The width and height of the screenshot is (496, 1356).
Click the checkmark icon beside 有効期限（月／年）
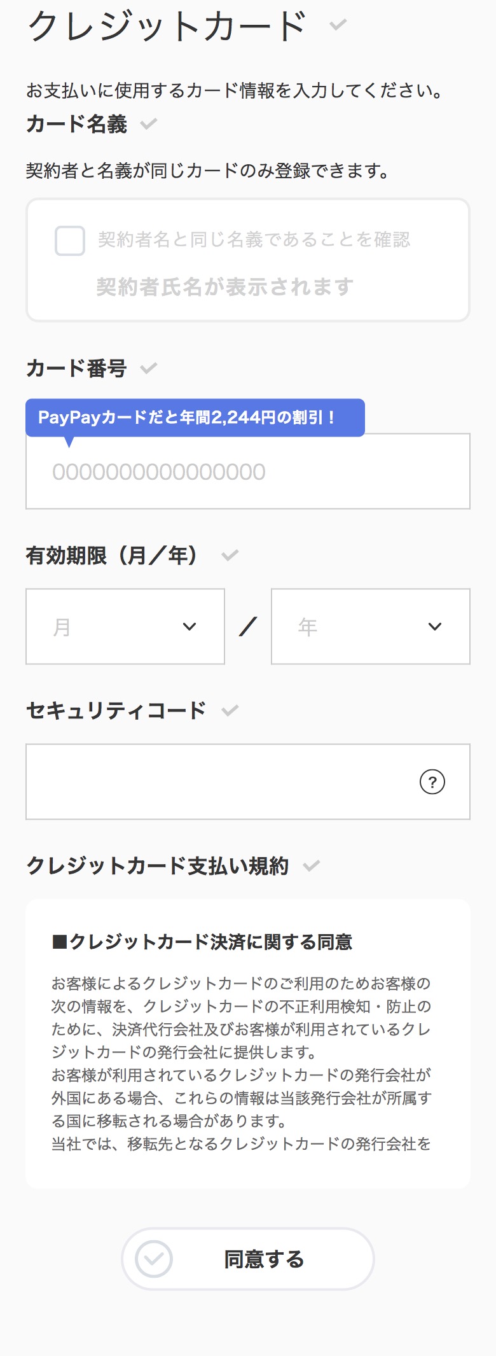point(230,554)
